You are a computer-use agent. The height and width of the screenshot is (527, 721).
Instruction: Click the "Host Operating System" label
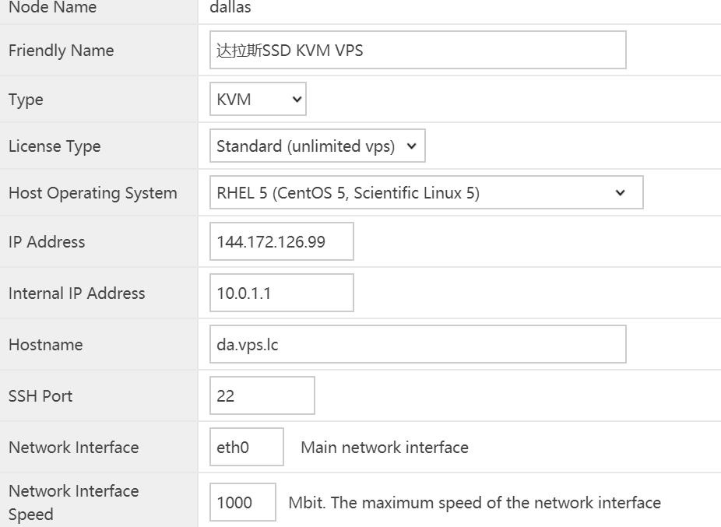point(93,193)
